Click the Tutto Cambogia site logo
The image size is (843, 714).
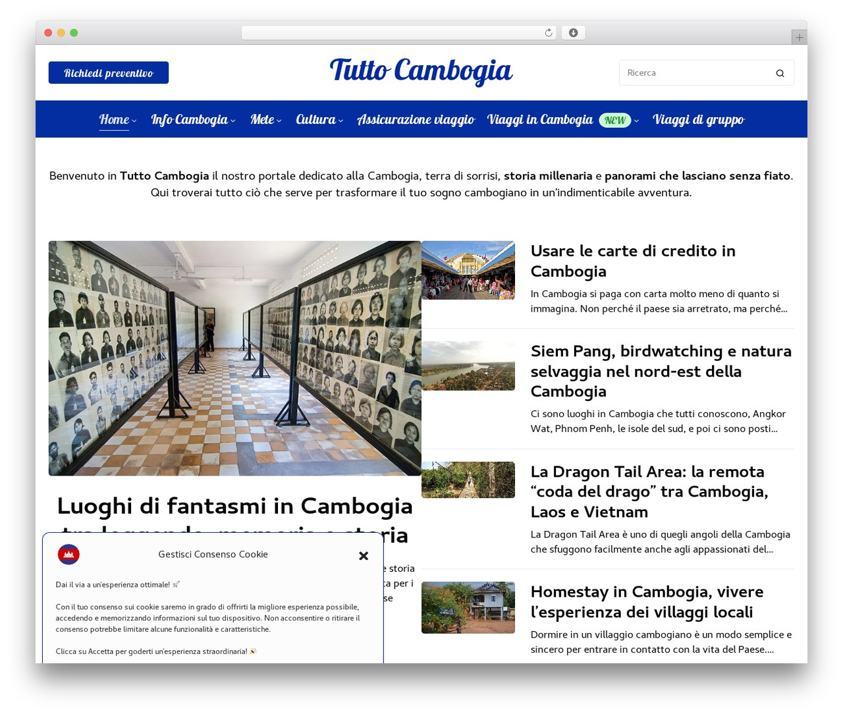pyautogui.click(x=421, y=70)
